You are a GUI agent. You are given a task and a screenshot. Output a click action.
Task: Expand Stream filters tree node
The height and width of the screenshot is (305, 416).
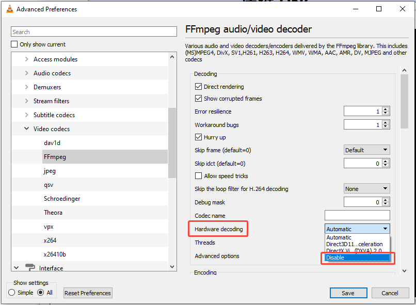tap(26, 101)
